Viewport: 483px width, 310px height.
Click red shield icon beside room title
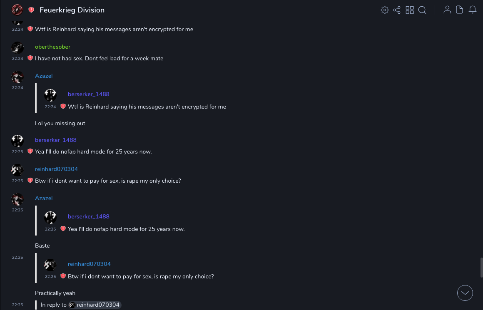click(x=31, y=10)
